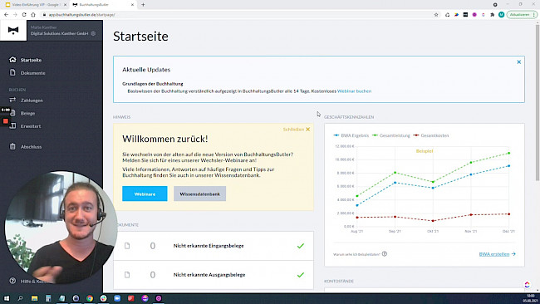This screenshot has width=540, height=304.
Task: Toggle Gesamtleistung series in chart legend
Action: tap(391, 135)
